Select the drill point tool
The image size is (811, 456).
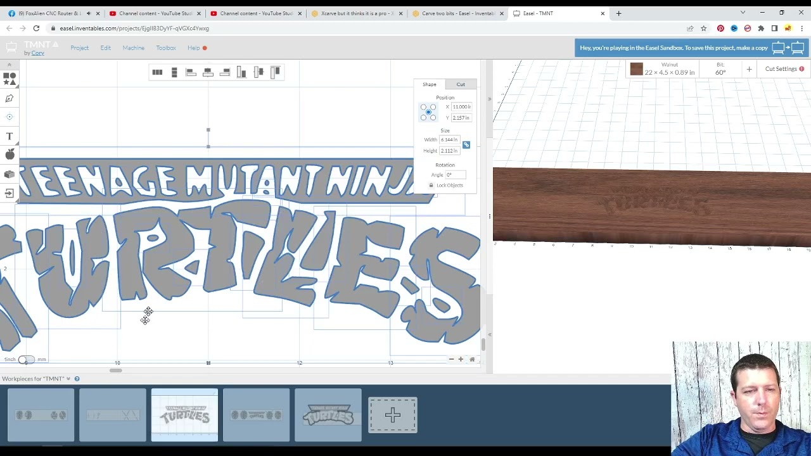10,117
